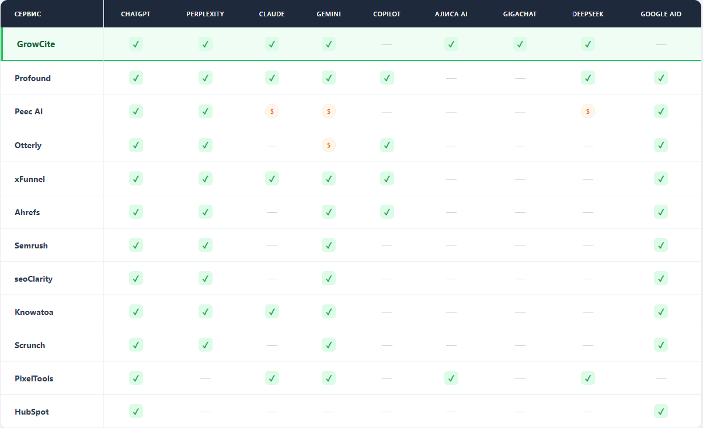Click Knowatoa's Google AIO checkmark icon
Viewport: 703px width, 428px height.
[661, 311]
